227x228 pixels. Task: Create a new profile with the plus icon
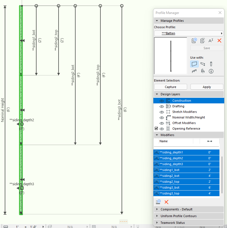coord(194,41)
